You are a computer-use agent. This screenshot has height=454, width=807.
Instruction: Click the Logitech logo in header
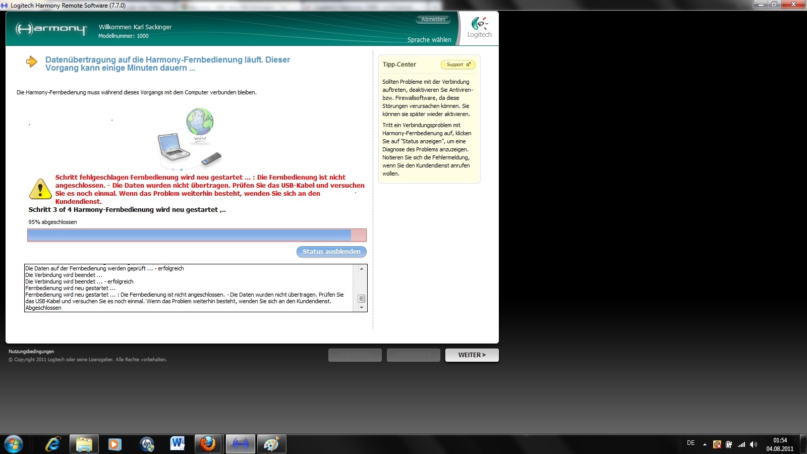click(x=479, y=27)
